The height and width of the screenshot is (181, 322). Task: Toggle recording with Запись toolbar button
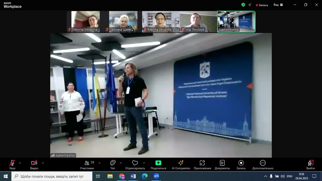pyautogui.click(x=241, y=163)
